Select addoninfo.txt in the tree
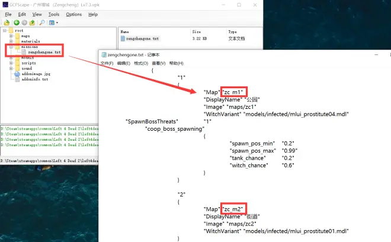The height and width of the screenshot is (242, 391). [33, 79]
